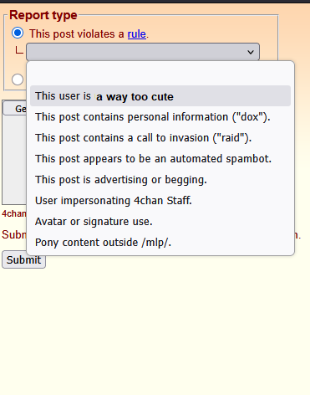Click the partially hidden 'Ge' captcha button
This screenshot has height=395, width=310.
click(15, 109)
